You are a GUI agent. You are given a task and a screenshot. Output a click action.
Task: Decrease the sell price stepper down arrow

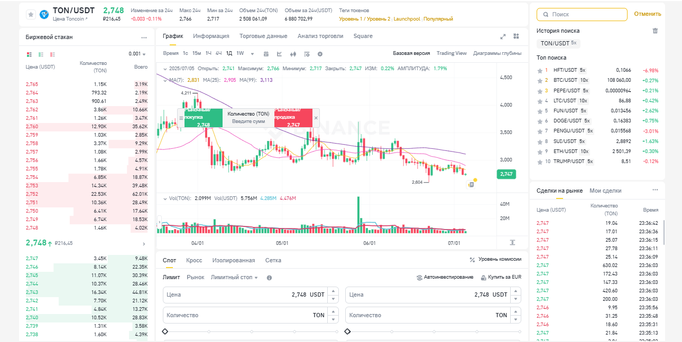click(x=515, y=298)
